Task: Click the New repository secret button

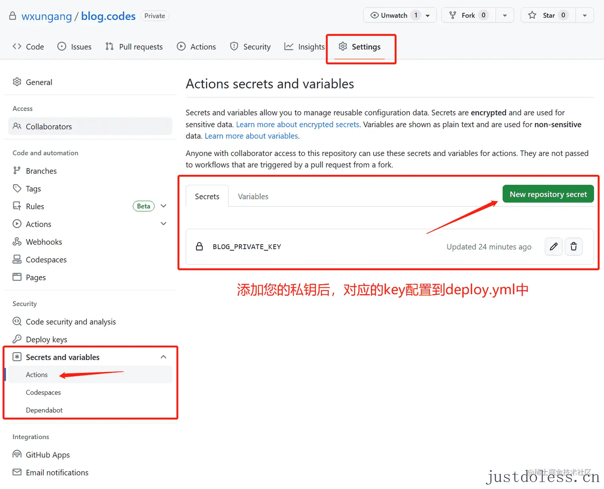Action: tap(548, 194)
